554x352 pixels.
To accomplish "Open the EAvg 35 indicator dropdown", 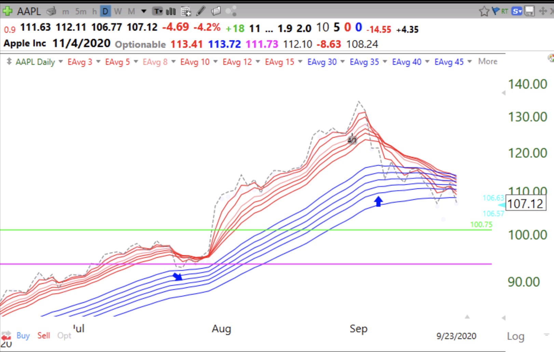I will (385, 62).
